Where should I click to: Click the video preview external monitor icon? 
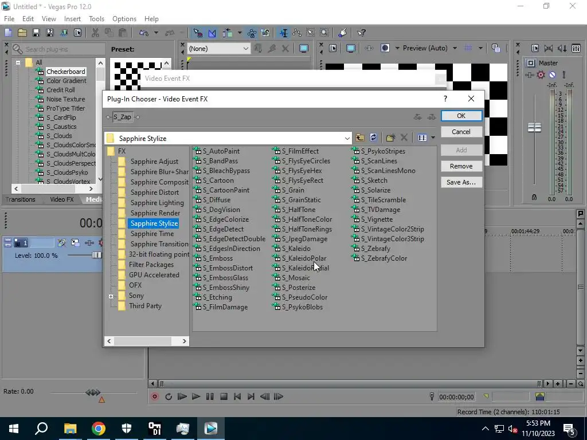click(x=350, y=48)
